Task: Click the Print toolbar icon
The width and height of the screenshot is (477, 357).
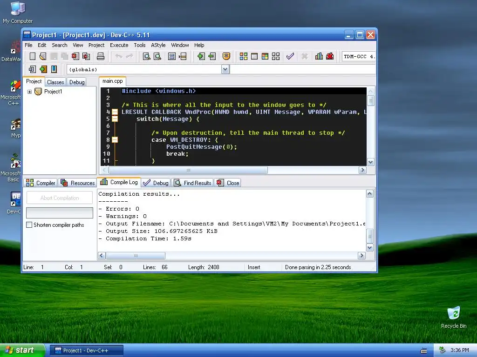Action: [x=101, y=56]
